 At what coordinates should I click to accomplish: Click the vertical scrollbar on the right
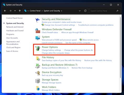[x=120, y=47]
